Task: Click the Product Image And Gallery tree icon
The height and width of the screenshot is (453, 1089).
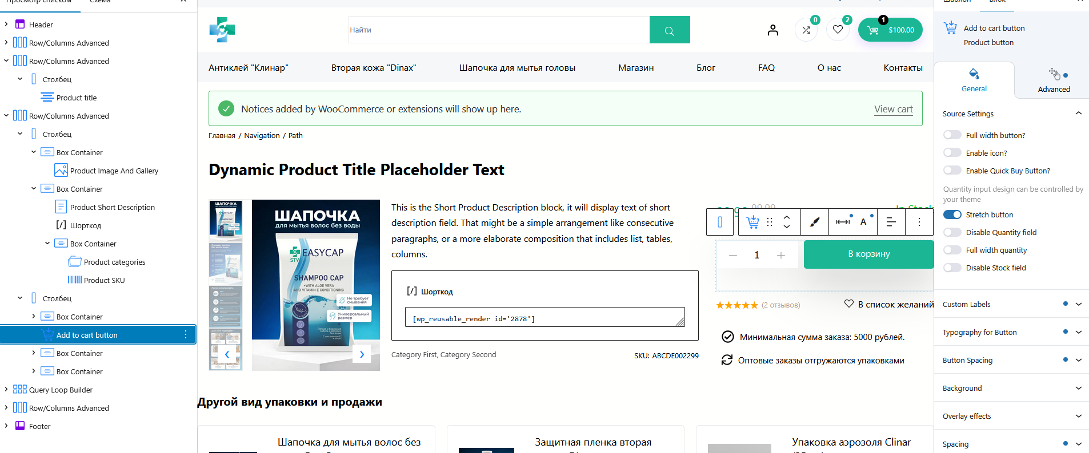Action: [61, 170]
